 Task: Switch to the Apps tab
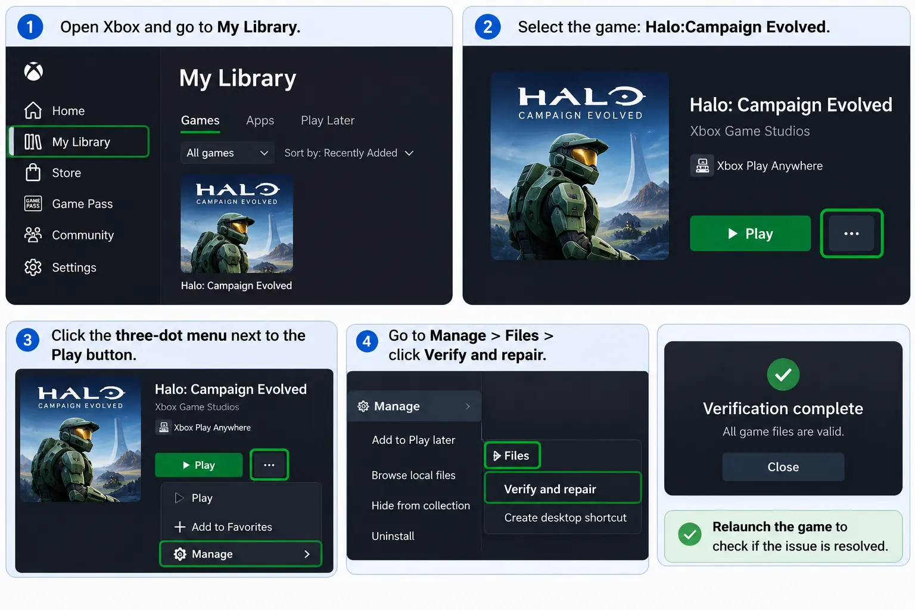pyautogui.click(x=260, y=121)
